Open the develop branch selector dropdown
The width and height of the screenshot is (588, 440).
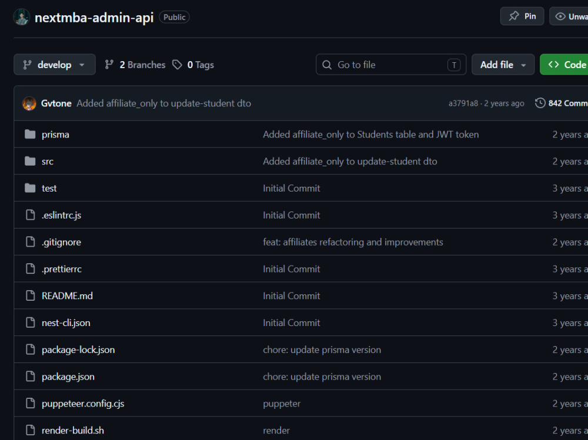click(x=54, y=65)
